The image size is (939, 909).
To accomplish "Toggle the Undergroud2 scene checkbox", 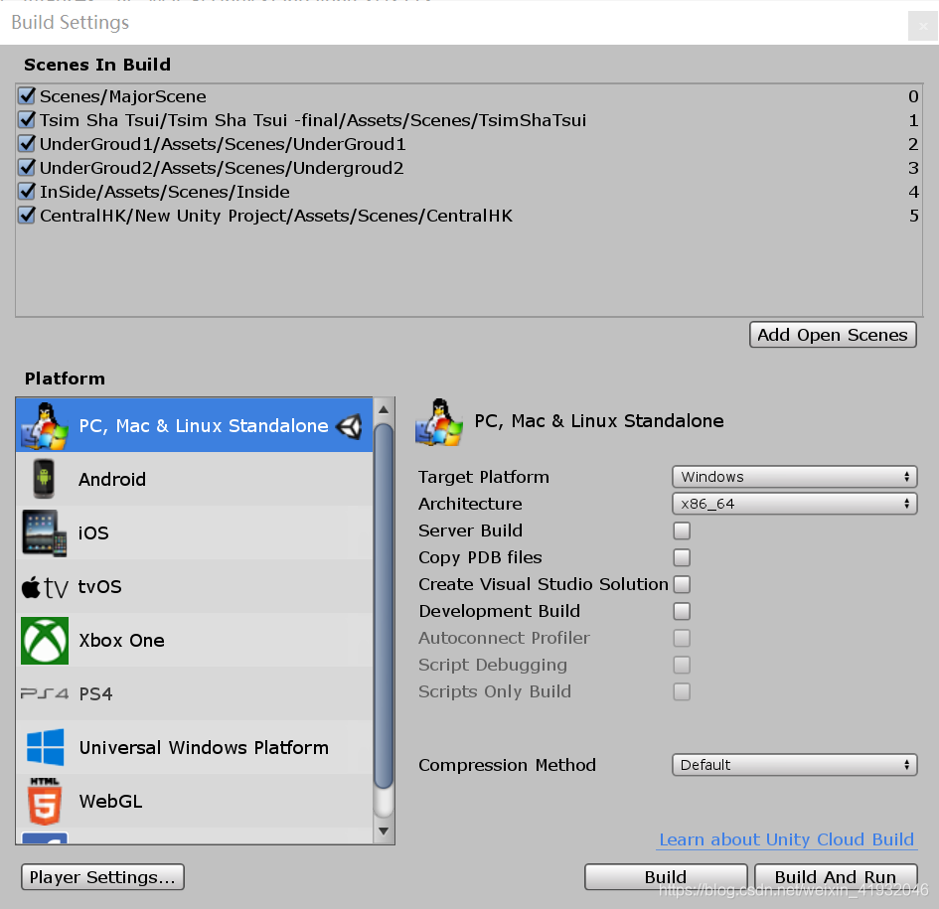I will tap(27, 168).
